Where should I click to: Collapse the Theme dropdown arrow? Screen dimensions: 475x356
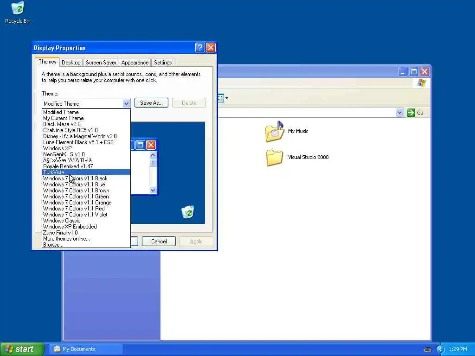click(126, 103)
